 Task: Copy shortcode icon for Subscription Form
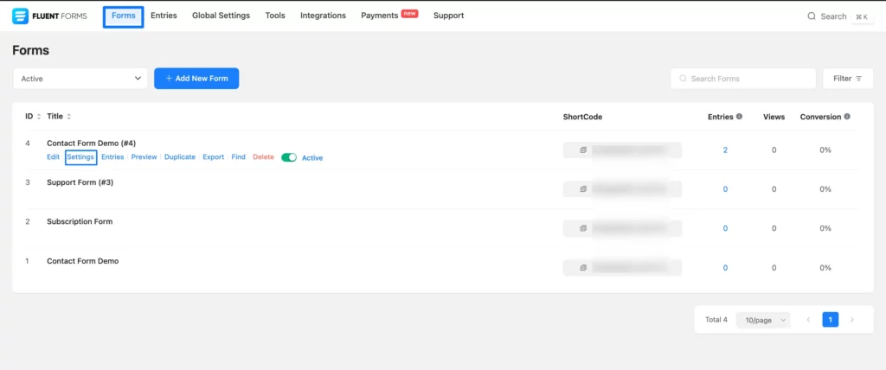[x=584, y=228]
